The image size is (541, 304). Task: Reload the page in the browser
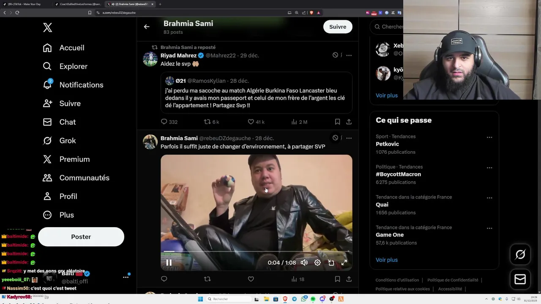pos(17,13)
